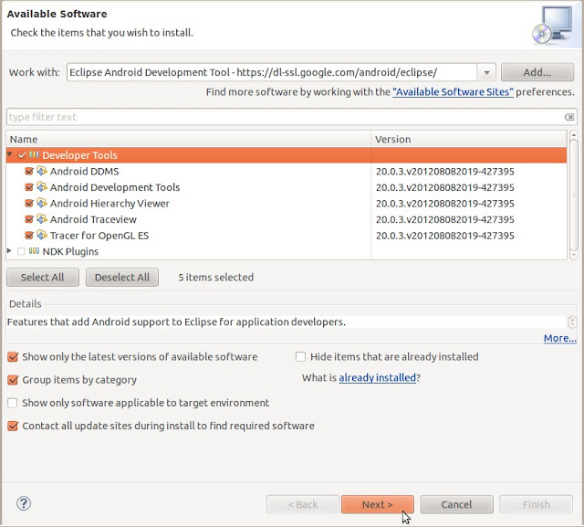Viewport: 584px width, 527px height.
Task: Select the Android Development Tools row
Action: coord(115,187)
